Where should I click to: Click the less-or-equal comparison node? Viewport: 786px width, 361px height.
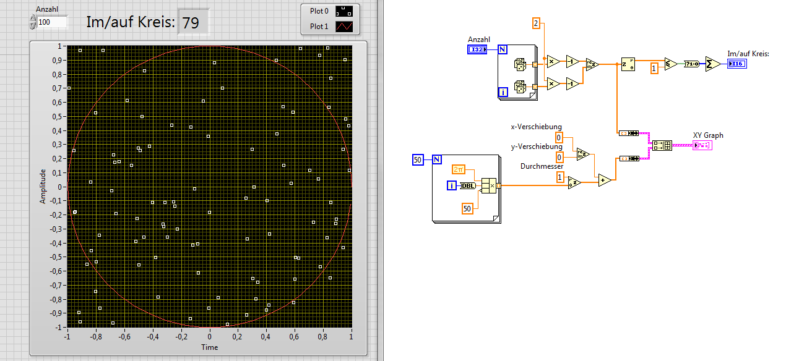click(670, 64)
